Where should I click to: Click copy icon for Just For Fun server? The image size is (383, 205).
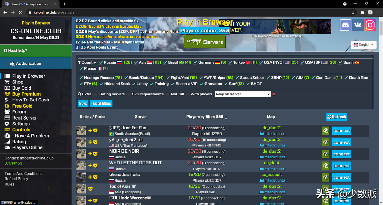(326, 131)
